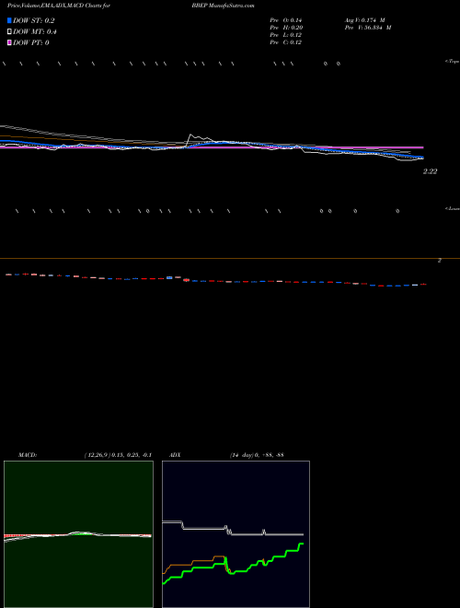The width and height of the screenshot is (460, 608).
Task: Click the blue DOW ST legend swatch
Action: click(x=9, y=20)
